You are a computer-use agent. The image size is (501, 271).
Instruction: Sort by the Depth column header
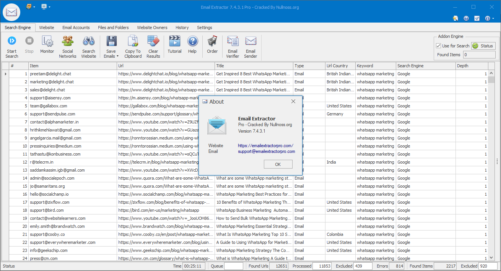[x=472, y=66]
